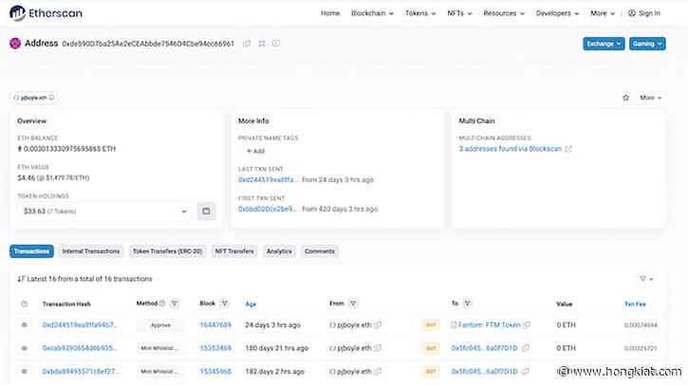Open the Gaming dropdown button
Image resolution: width=688 pixels, height=385 pixels.
pos(647,44)
